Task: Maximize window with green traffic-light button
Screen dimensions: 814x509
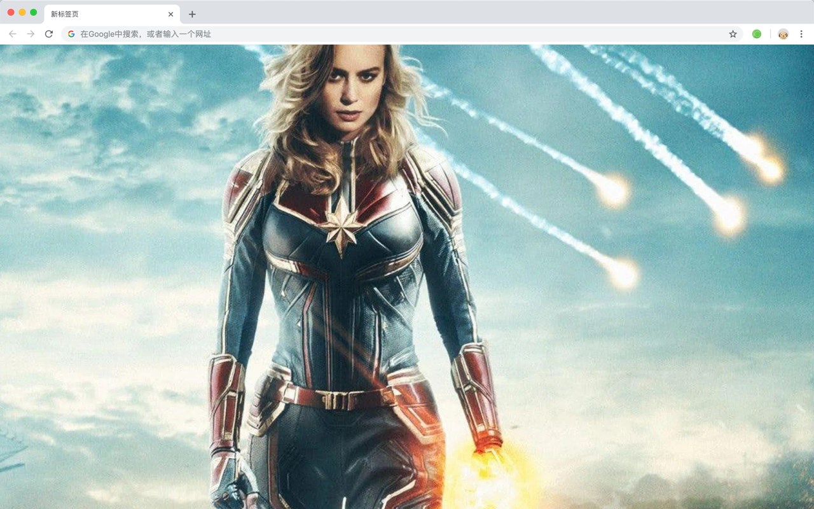Action: (33, 12)
